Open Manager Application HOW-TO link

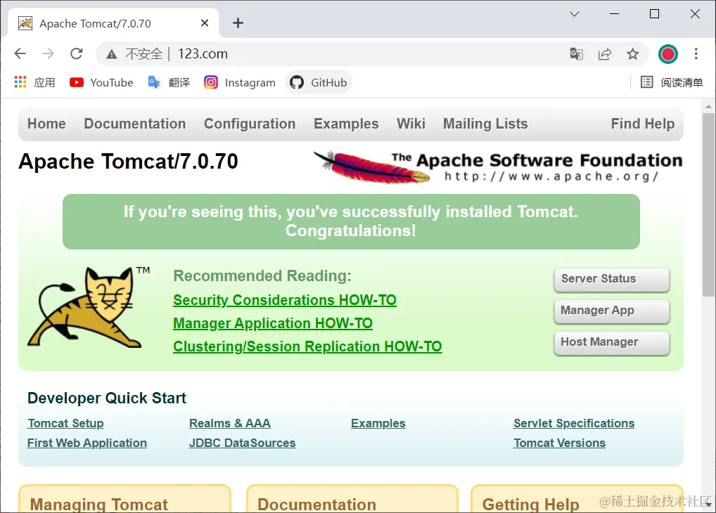pyautogui.click(x=273, y=323)
